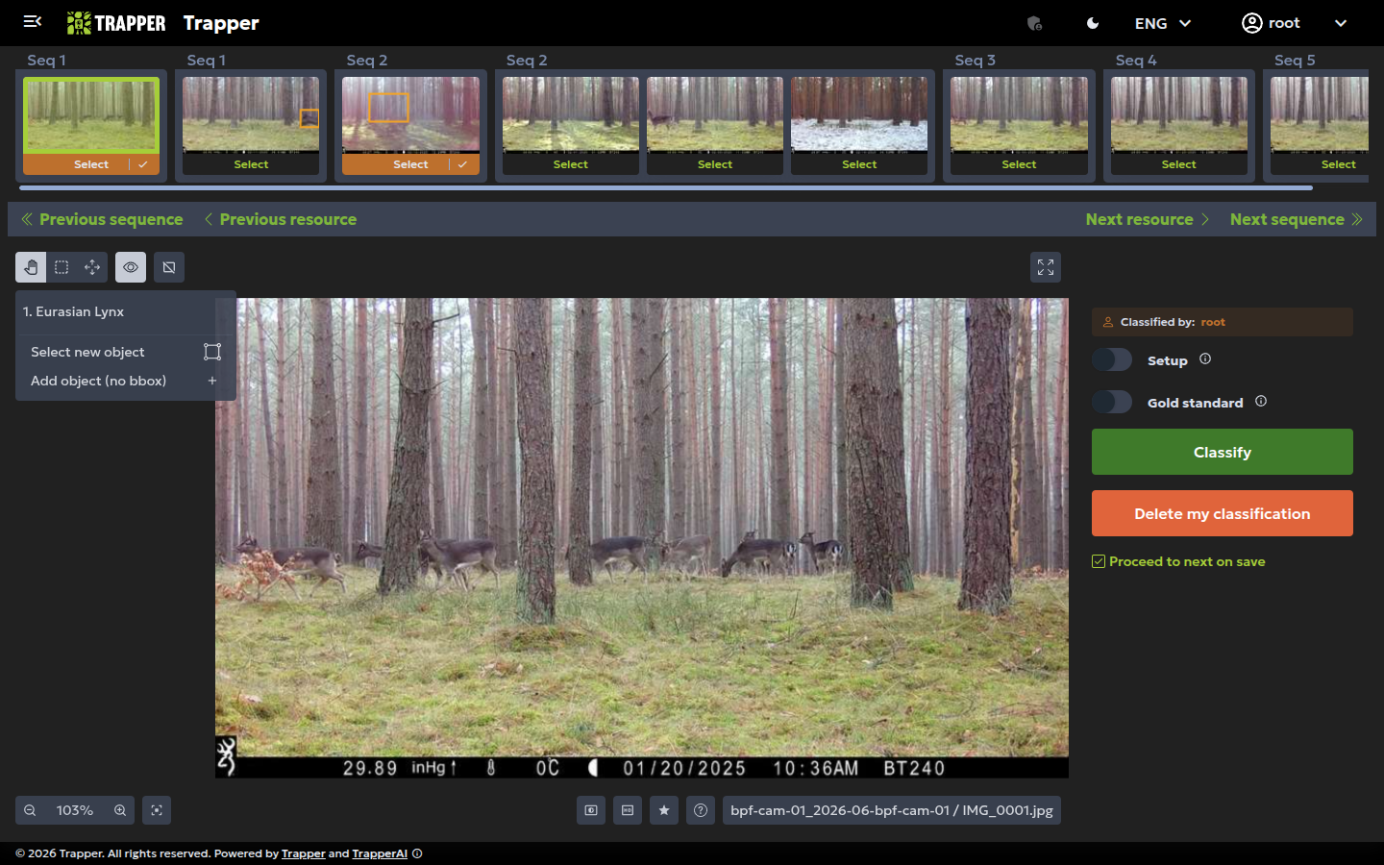This screenshot has height=865, width=1384.
Task: Open the question mark help icon
Action: tap(701, 810)
